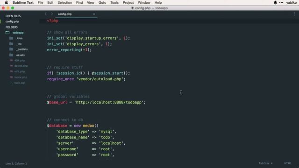
Task: Open the File menu
Action: (41, 2)
